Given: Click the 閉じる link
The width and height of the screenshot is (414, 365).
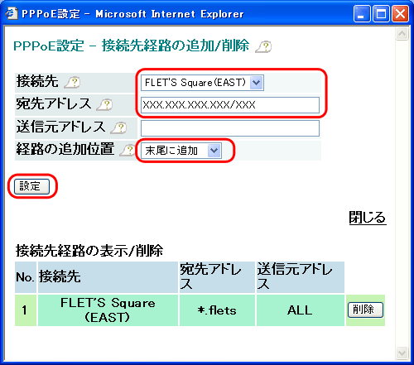Looking at the screenshot, I should [x=368, y=218].
